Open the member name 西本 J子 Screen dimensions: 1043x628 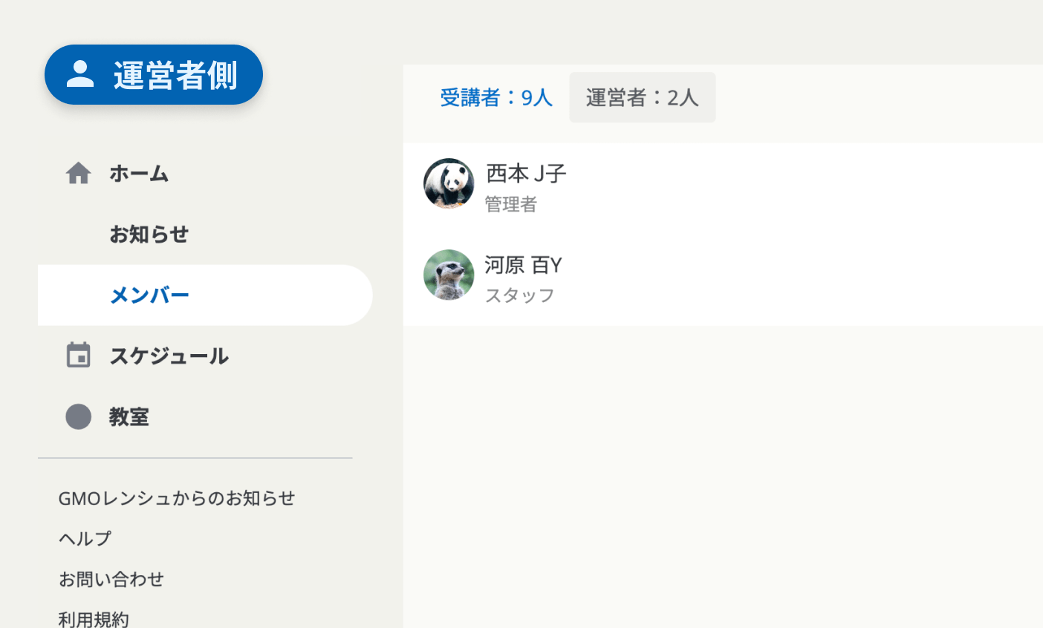pos(526,174)
